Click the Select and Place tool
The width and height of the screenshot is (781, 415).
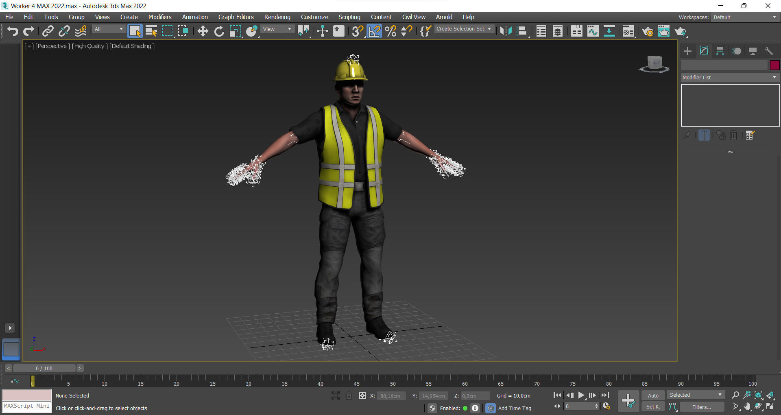click(252, 31)
